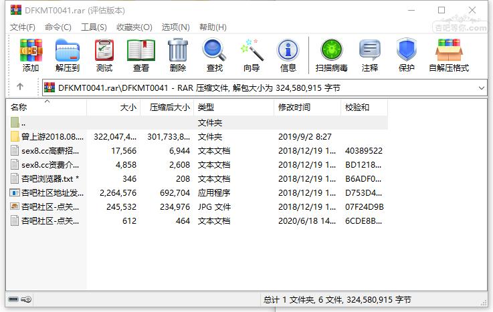Click the 查看 (View) book icon
This screenshot has width=493, height=312.
tap(141, 55)
